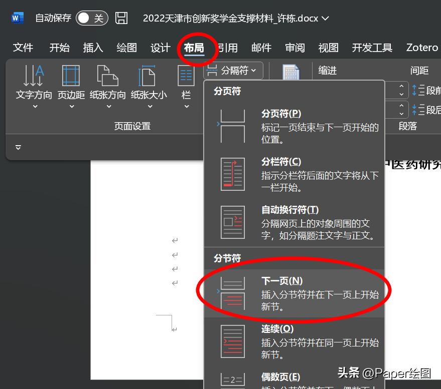
Task: Select the 文字方向 (Text Direction) icon
Action: point(33,85)
